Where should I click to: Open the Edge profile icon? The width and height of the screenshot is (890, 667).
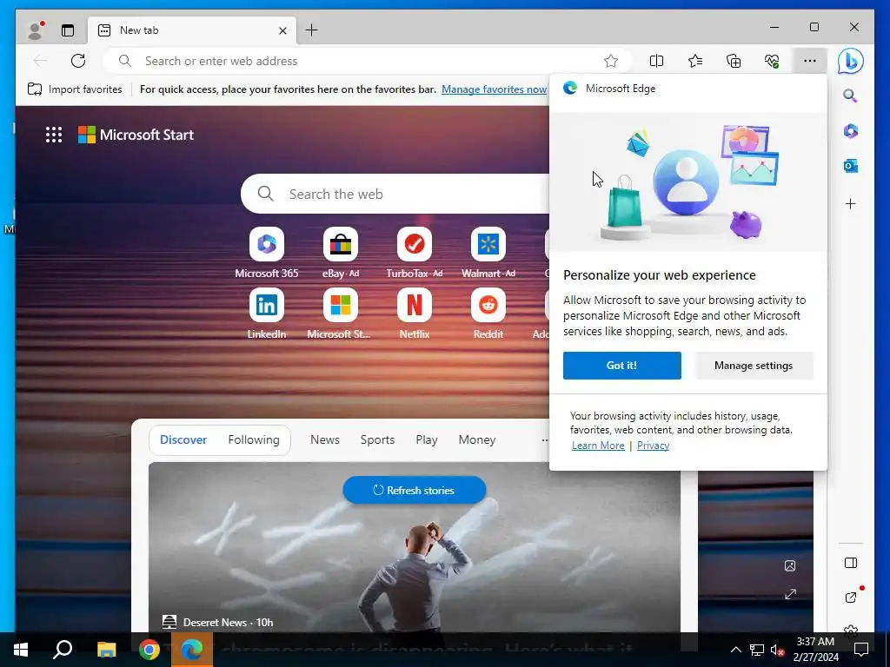[36, 30]
